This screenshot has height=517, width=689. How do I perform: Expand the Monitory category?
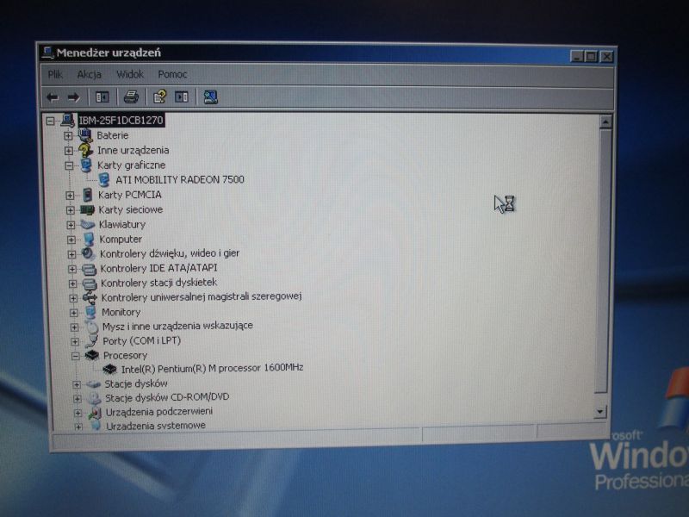pos(74,313)
